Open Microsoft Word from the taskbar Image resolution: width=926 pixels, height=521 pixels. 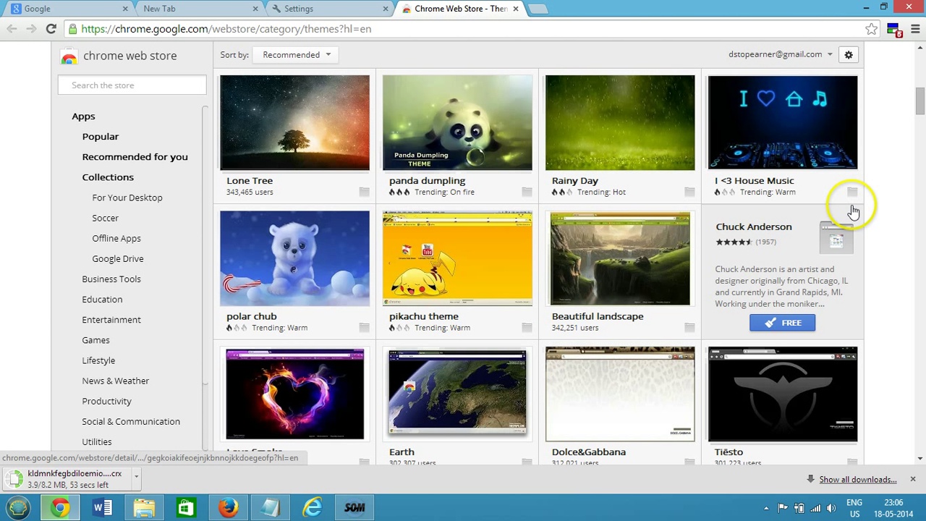tap(102, 507)
